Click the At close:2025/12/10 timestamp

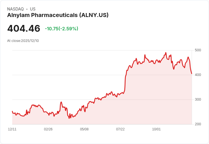(x=23, y=41)
